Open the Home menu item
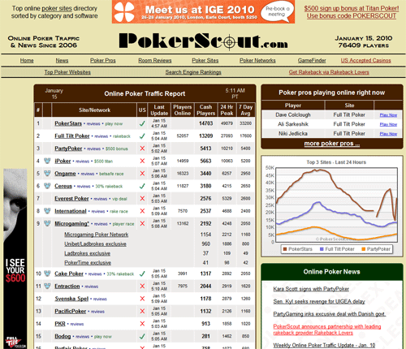Viewport: 406px width, 349px height. point(27,61)
